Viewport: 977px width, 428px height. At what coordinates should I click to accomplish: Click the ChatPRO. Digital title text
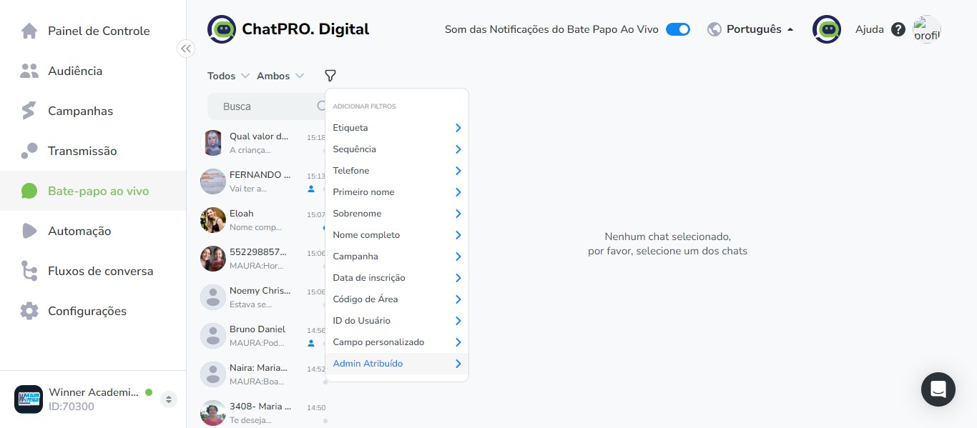pos(305,29)
